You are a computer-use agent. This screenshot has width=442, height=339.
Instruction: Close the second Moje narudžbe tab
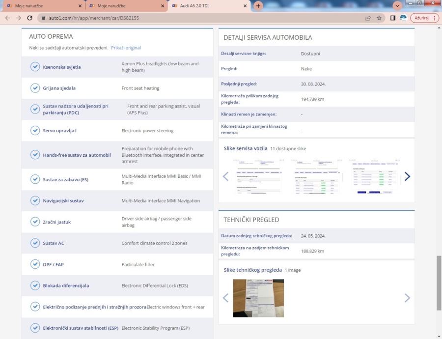163,6
